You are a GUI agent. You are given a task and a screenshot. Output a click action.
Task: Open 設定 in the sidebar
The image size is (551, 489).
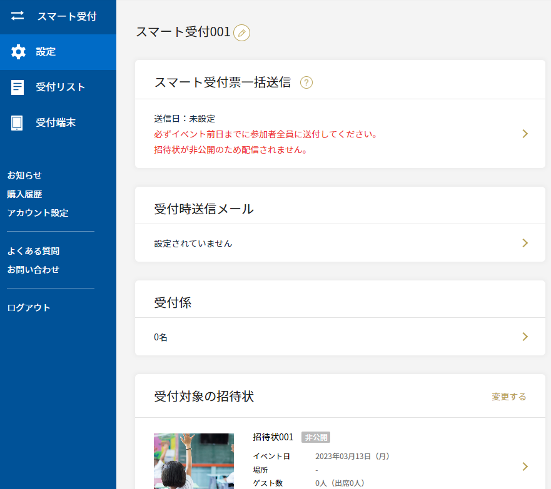click(x=58, y=52)
